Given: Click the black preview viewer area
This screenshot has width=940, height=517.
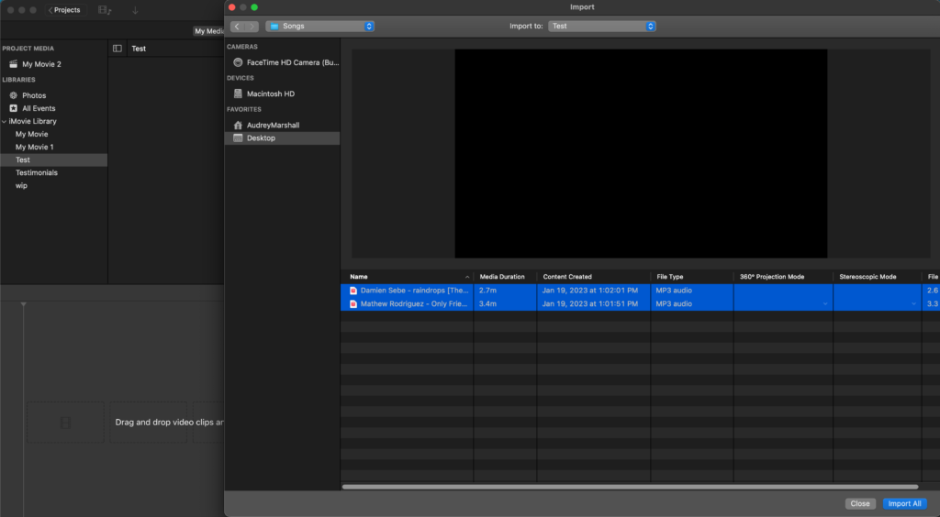Looking at the screenshot, I should pyautogui.click(x=640, y=154).
